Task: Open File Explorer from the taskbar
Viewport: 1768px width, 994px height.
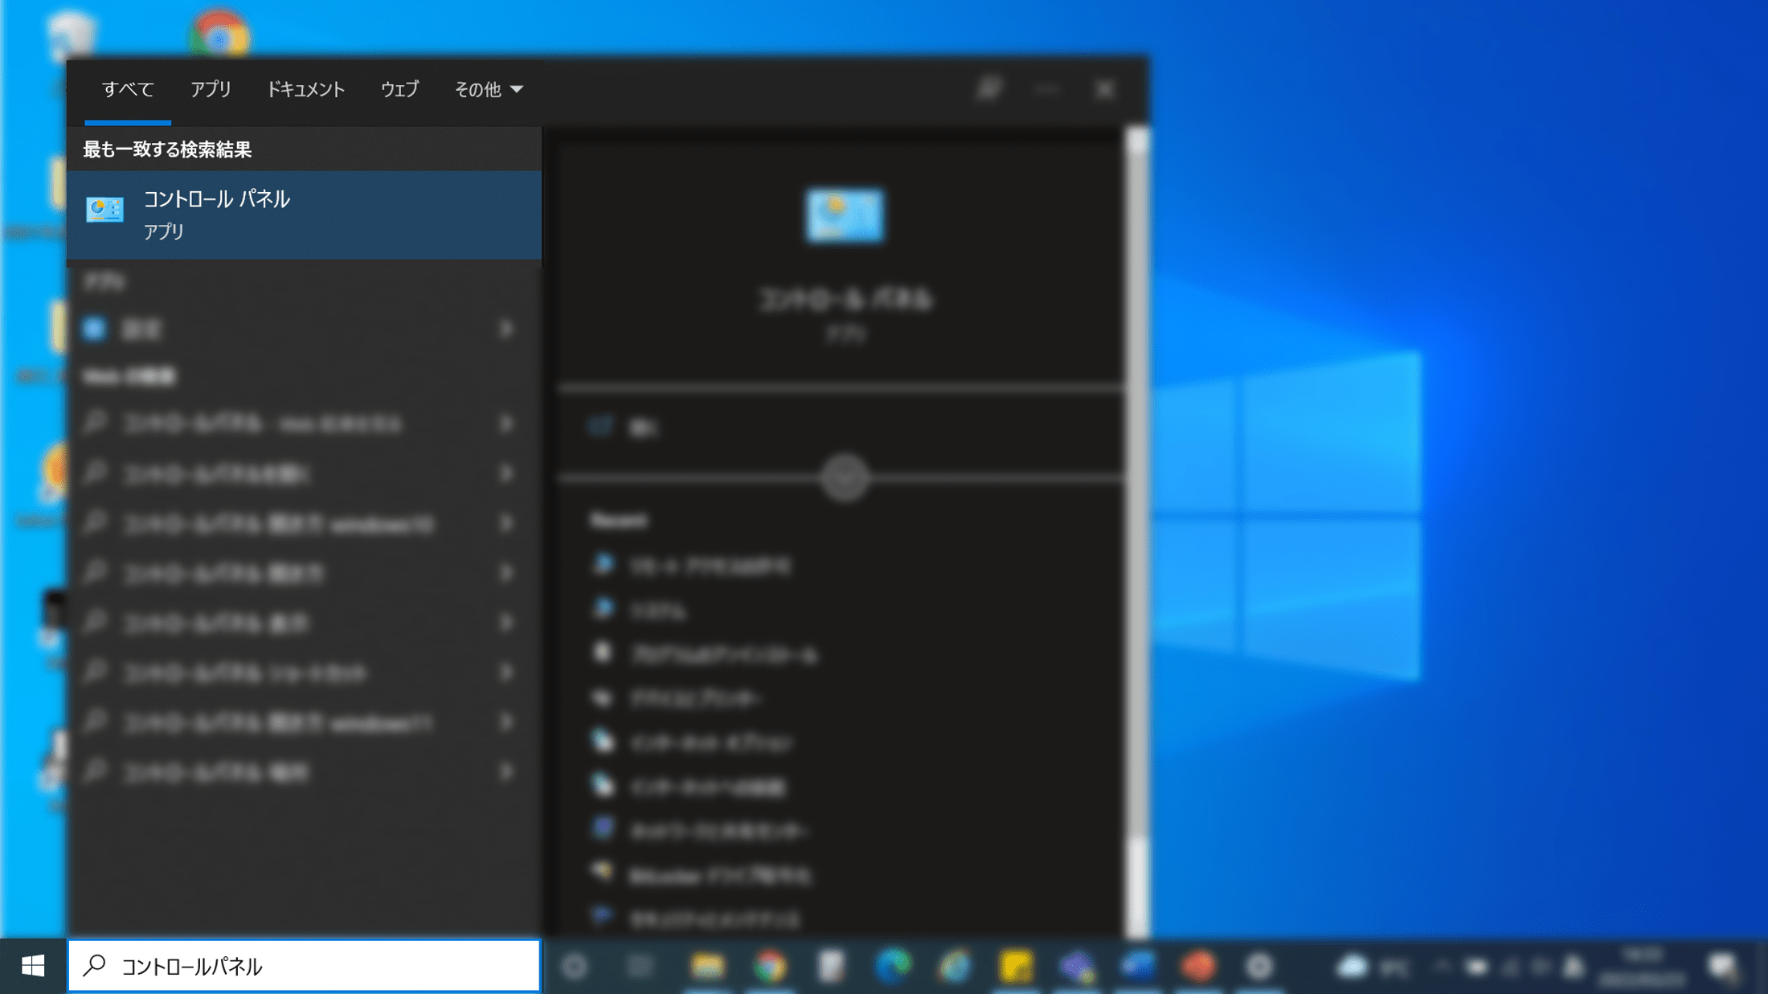Action: pos(707,966)
